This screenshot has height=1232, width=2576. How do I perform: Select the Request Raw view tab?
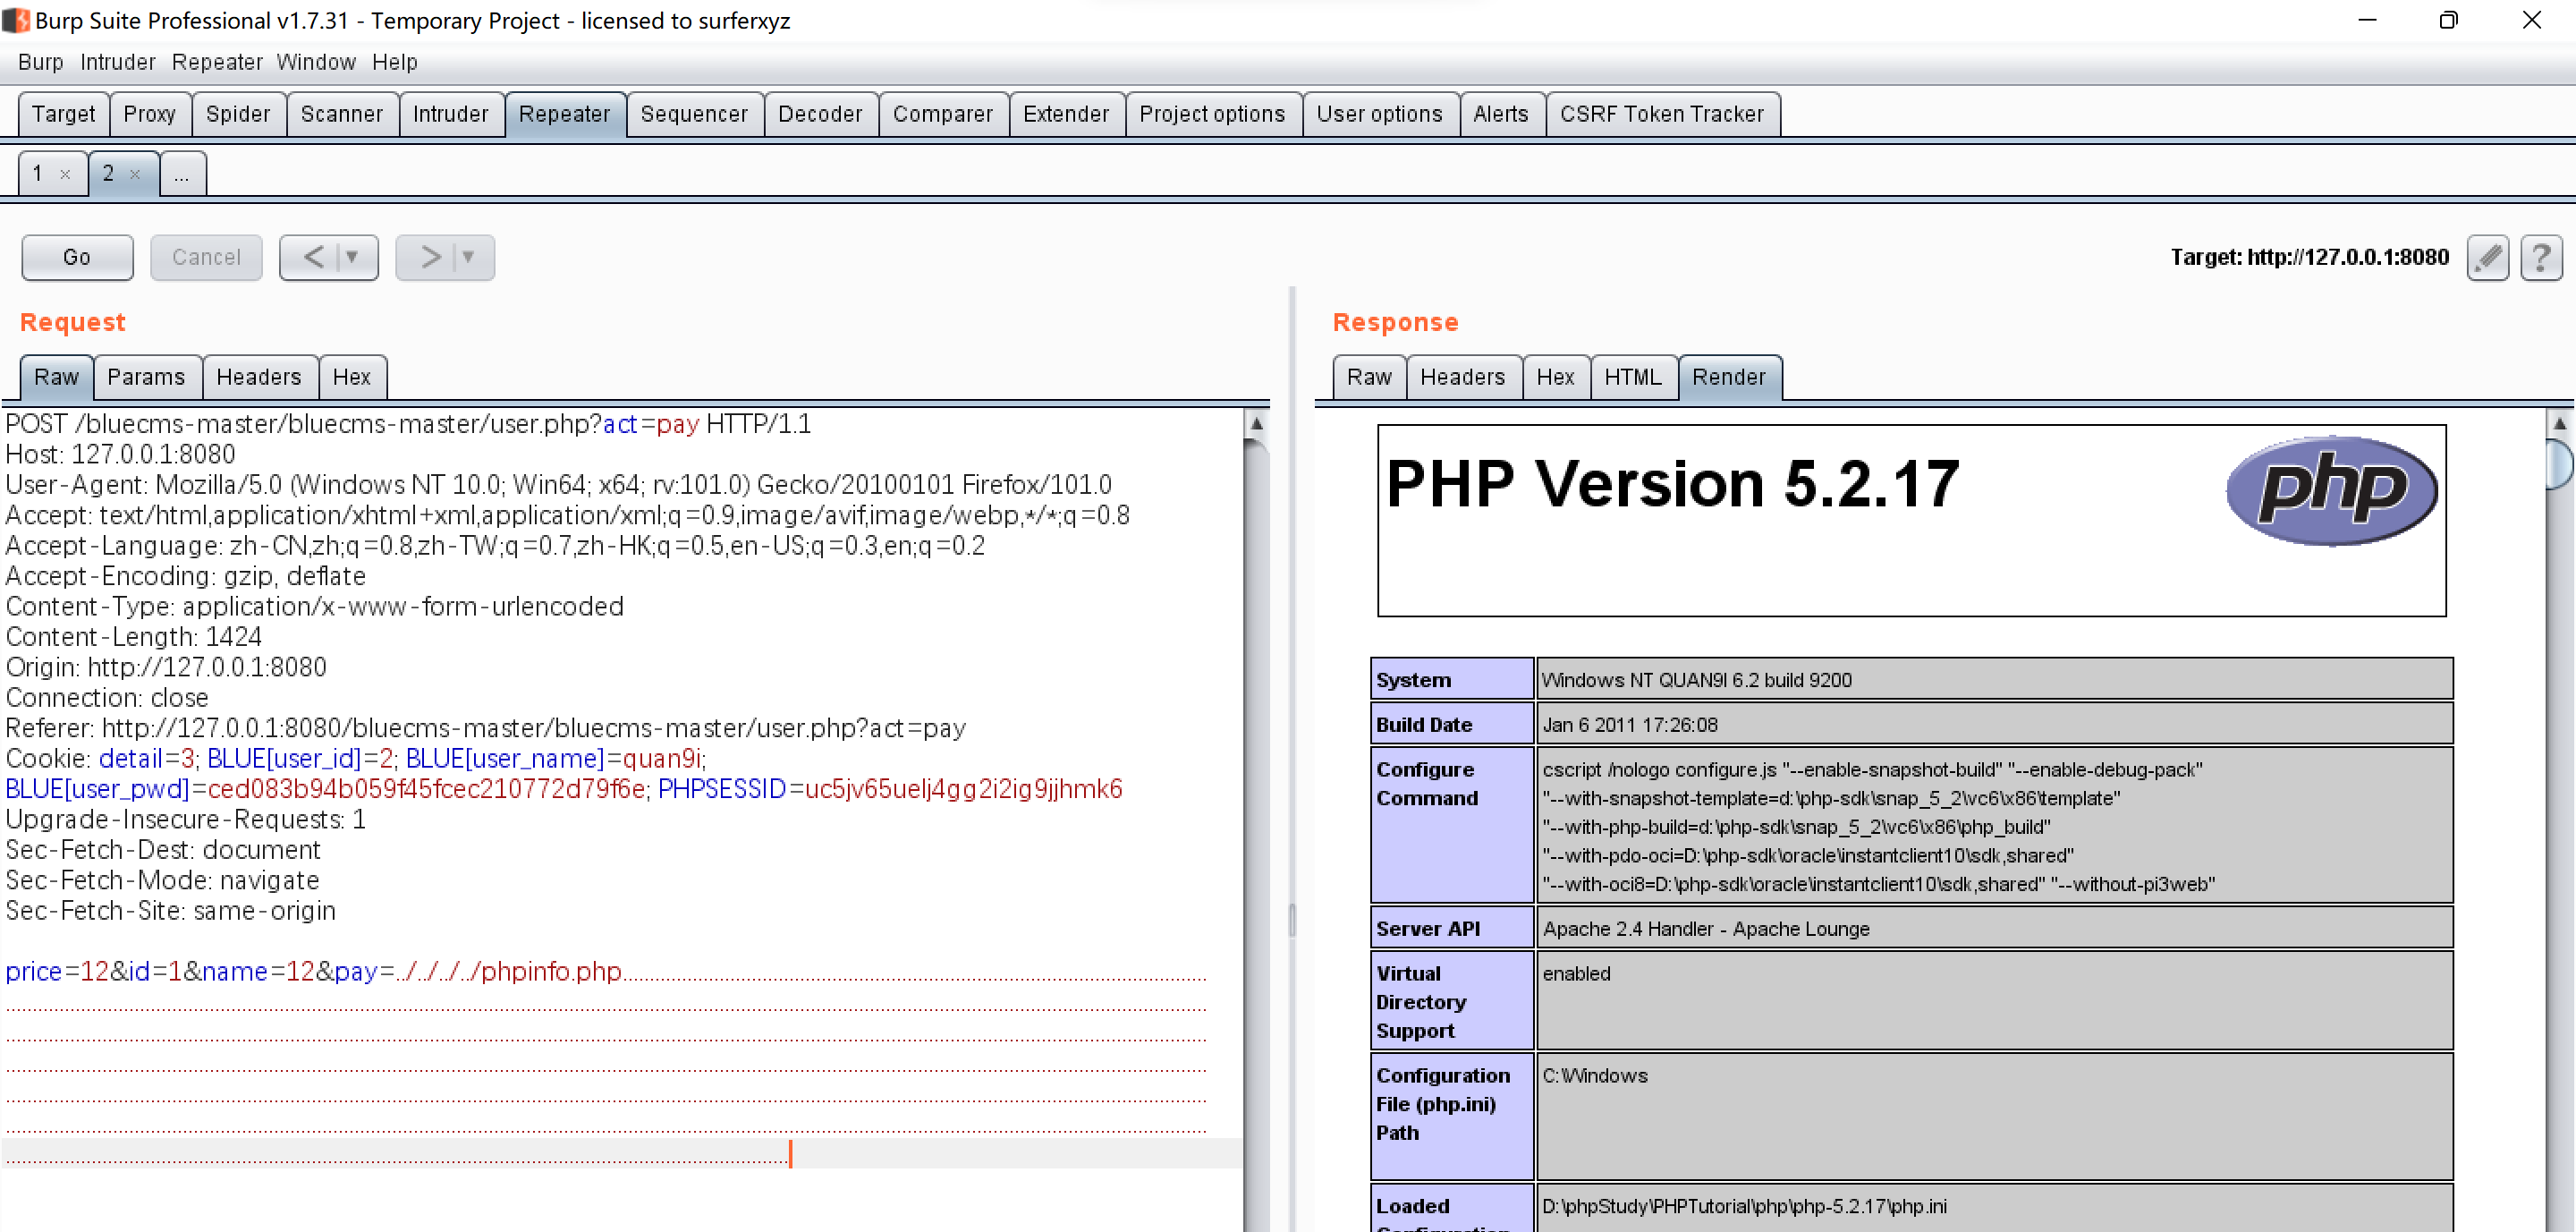click(56, 377)
